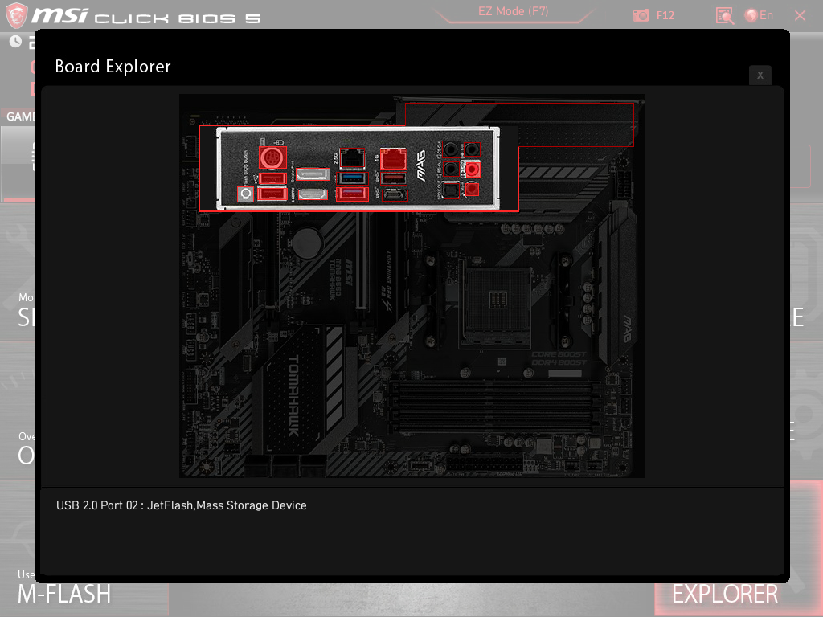Select the top-left CS-Out audio jack
Screen dimensions: 823x617
[451, 149]
